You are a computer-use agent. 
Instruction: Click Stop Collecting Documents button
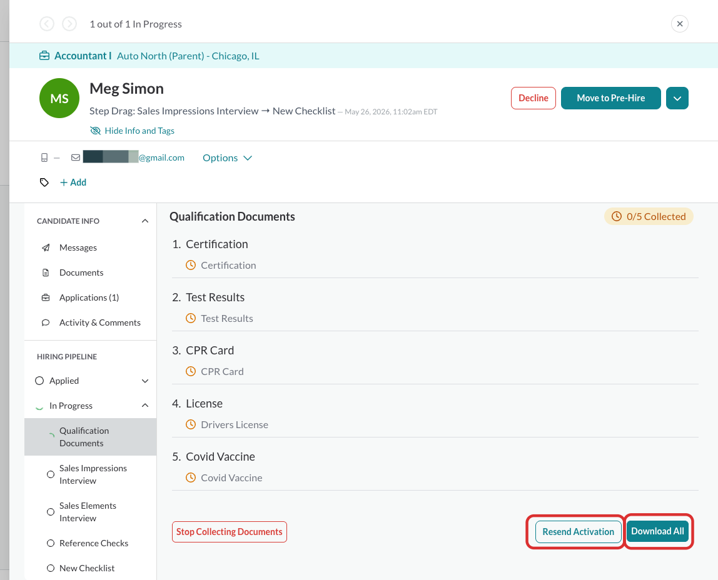click(x=230, y=532)
